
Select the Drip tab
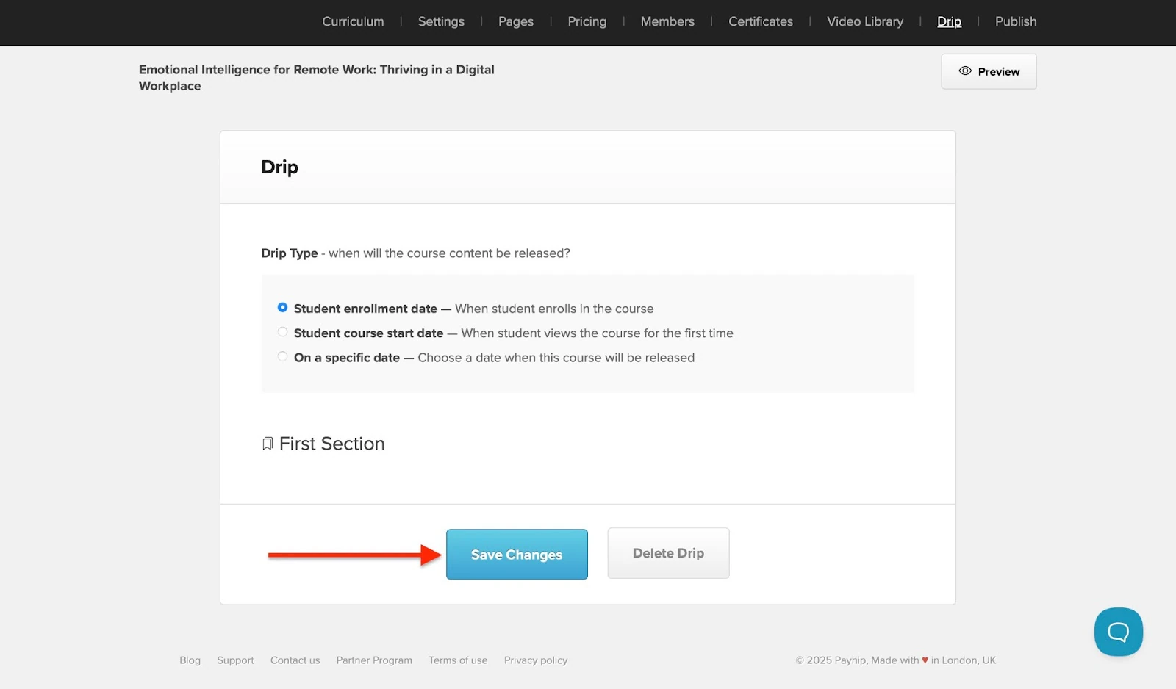(949, 21)
